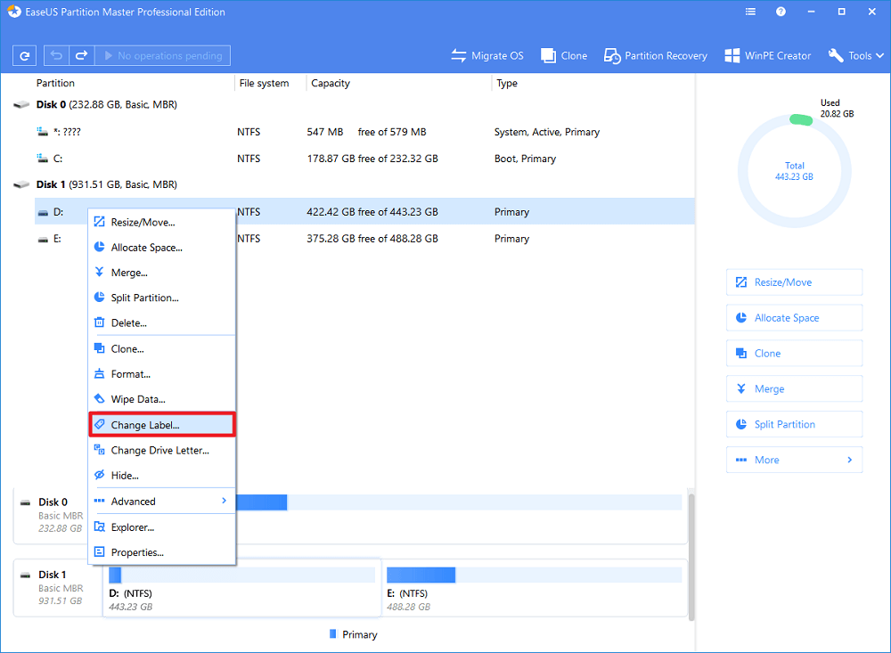Click the E: partition capacity 375.28 GB text
This screenshot has width=891, height=653.
point(372,239)
